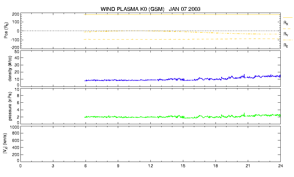
Task: Click the 8 tick on pressure axis
Action: (x=18, y=96)
